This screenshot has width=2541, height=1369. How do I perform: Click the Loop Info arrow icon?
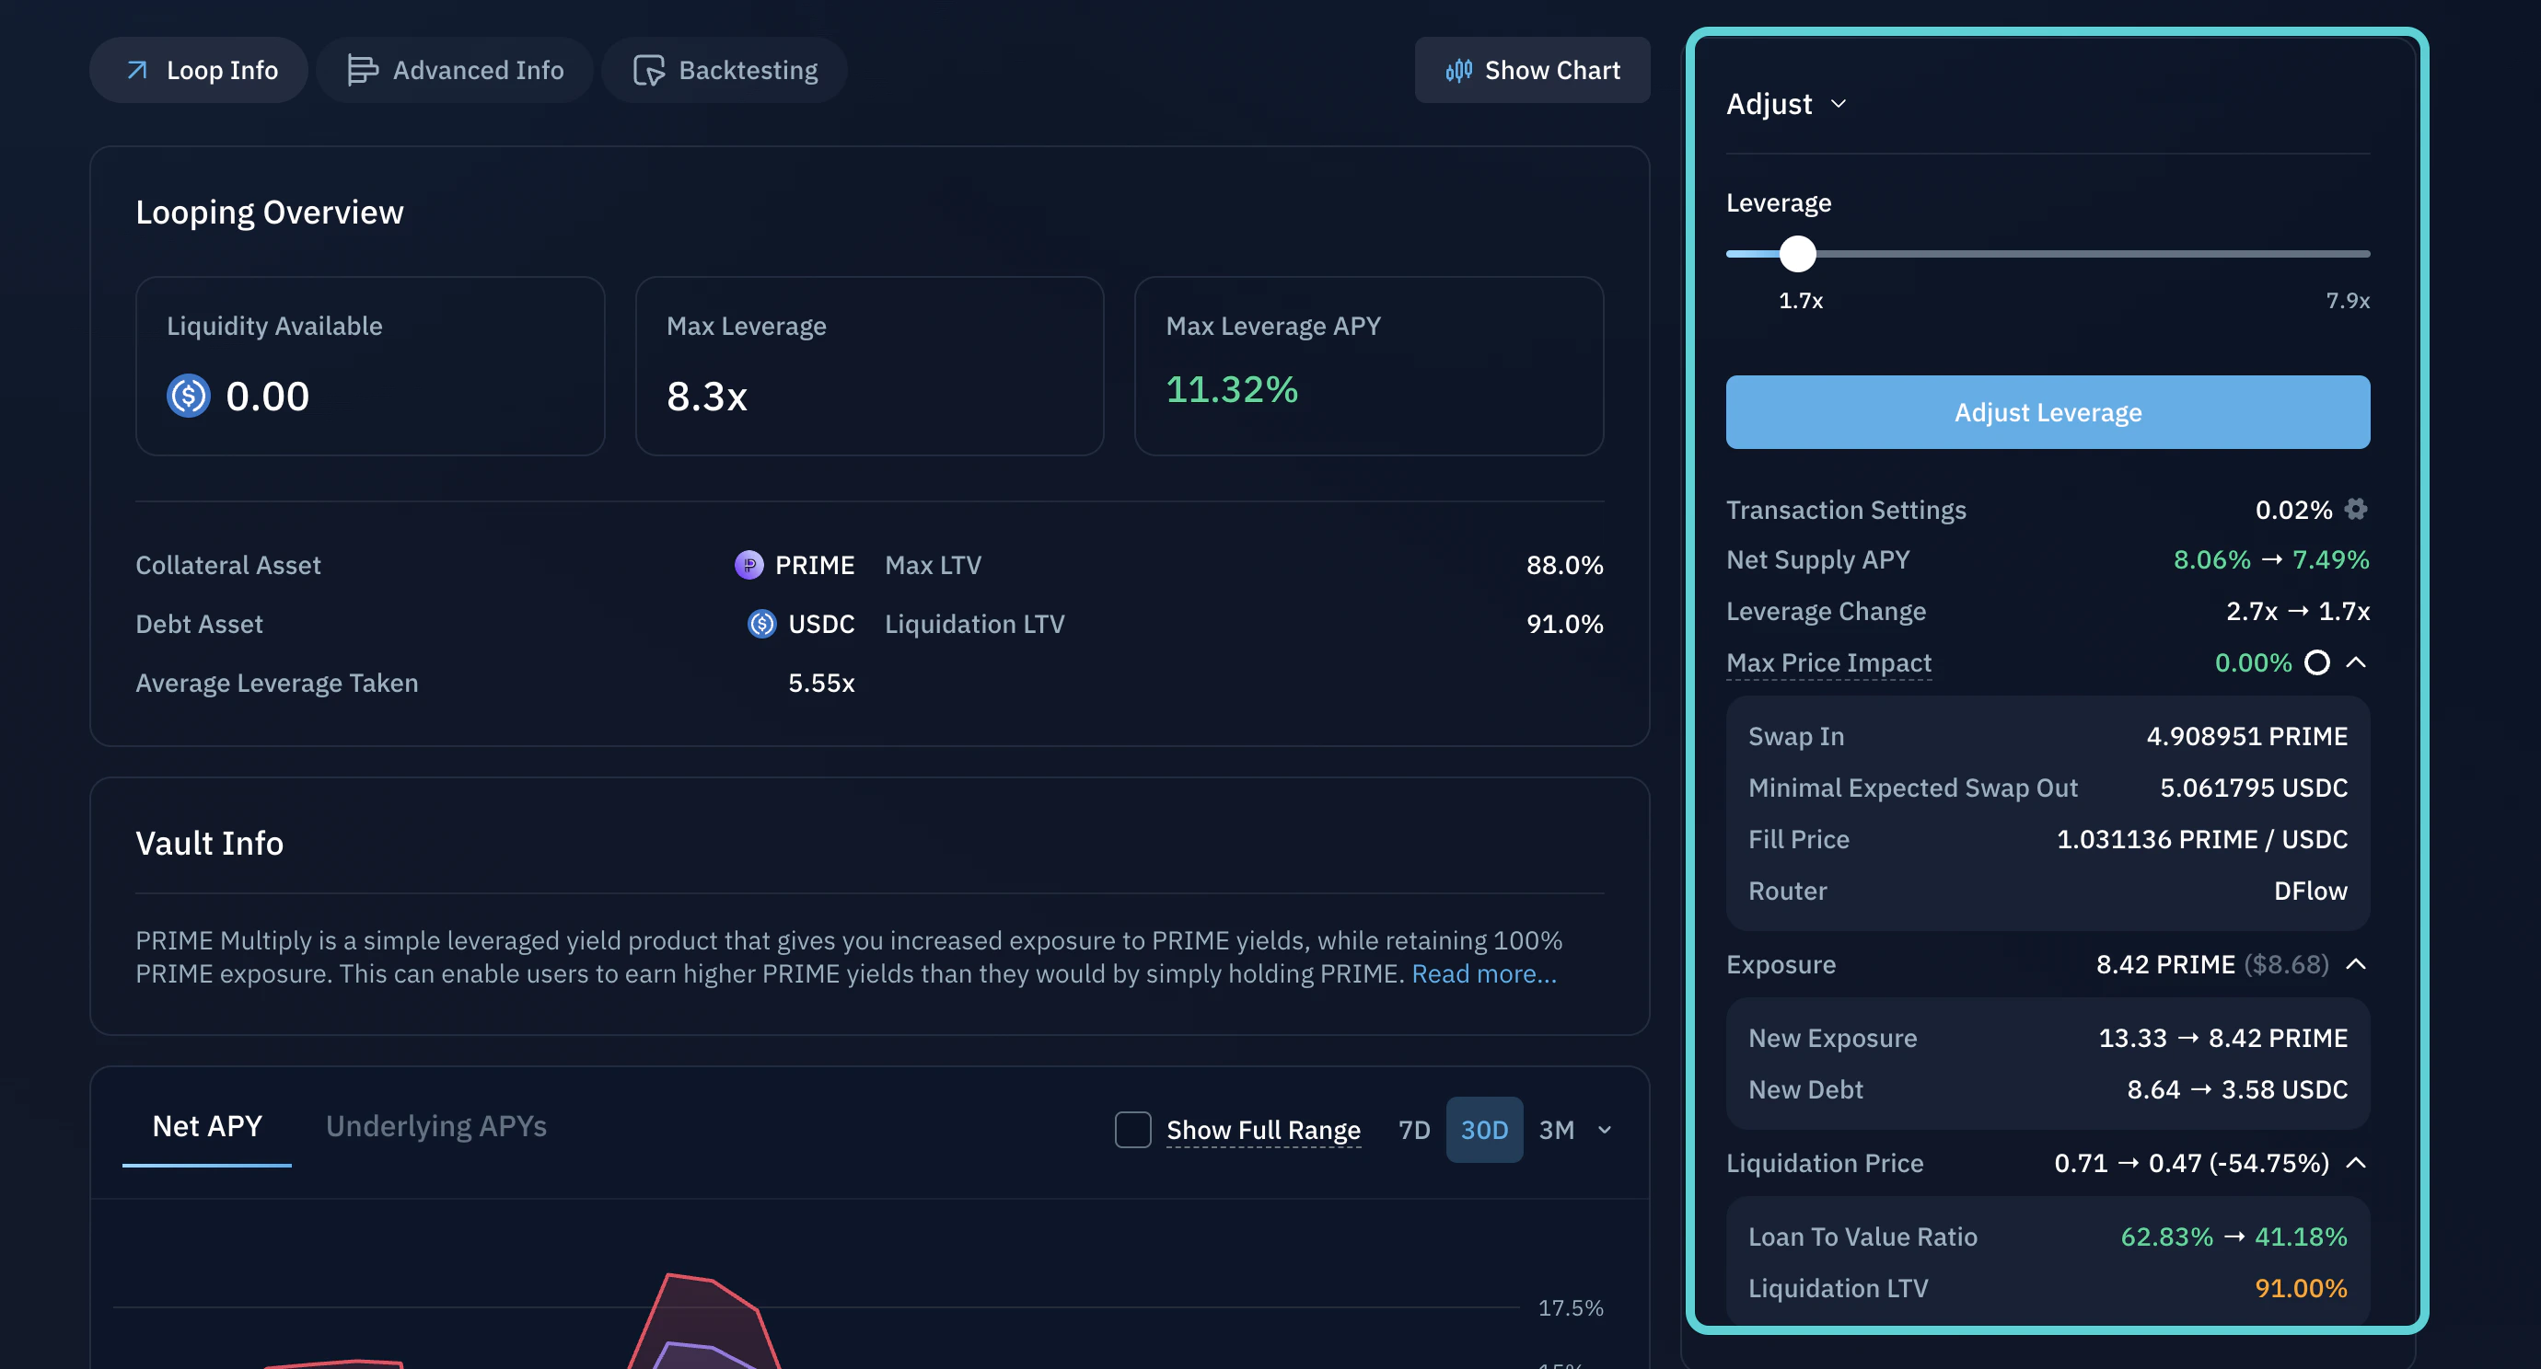pos(137,70)
